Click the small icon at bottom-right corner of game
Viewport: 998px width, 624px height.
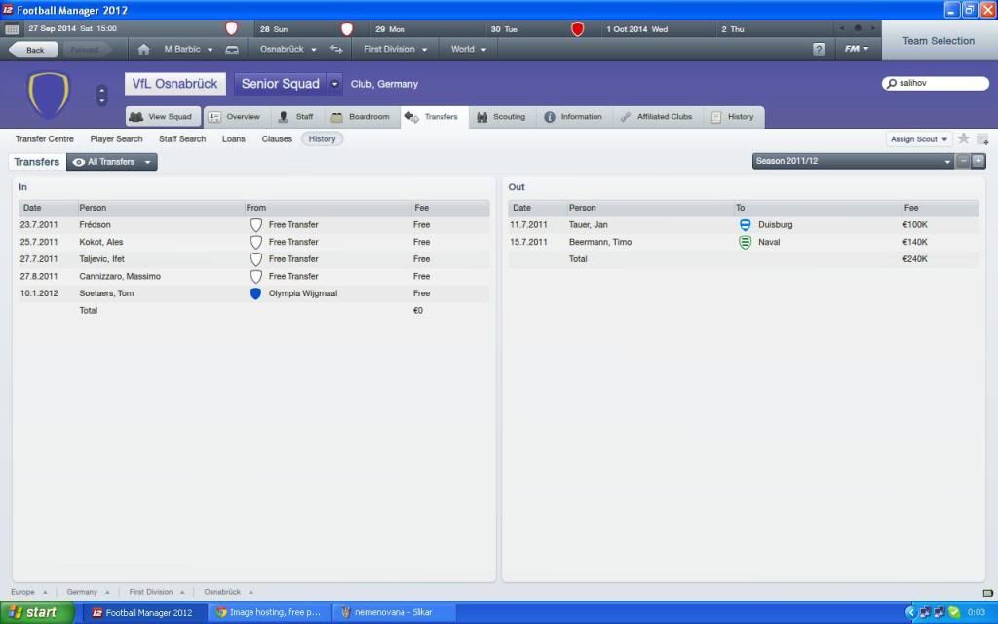(988, 592)
